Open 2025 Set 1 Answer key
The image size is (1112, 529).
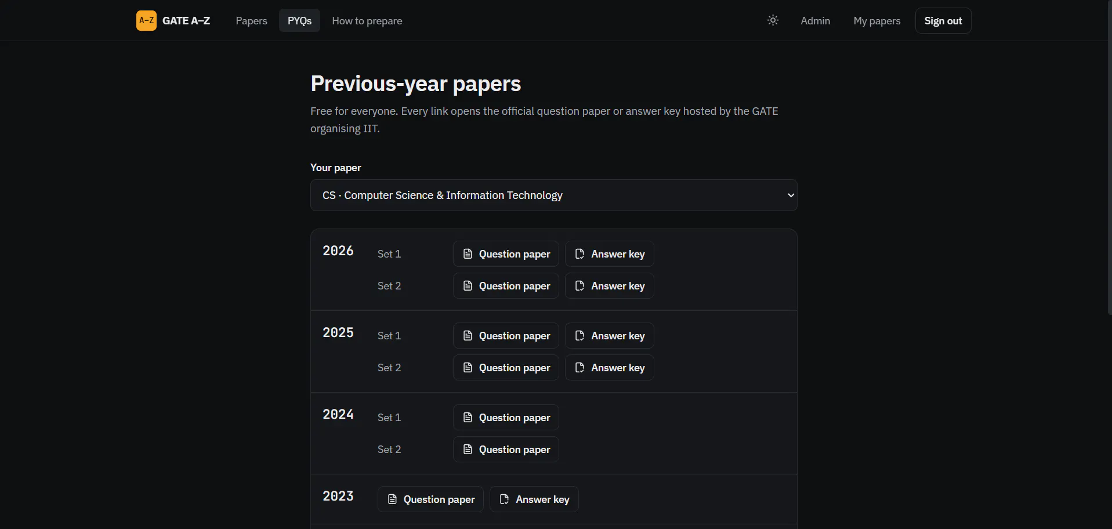pyautogui.click(x=609, y=336)
